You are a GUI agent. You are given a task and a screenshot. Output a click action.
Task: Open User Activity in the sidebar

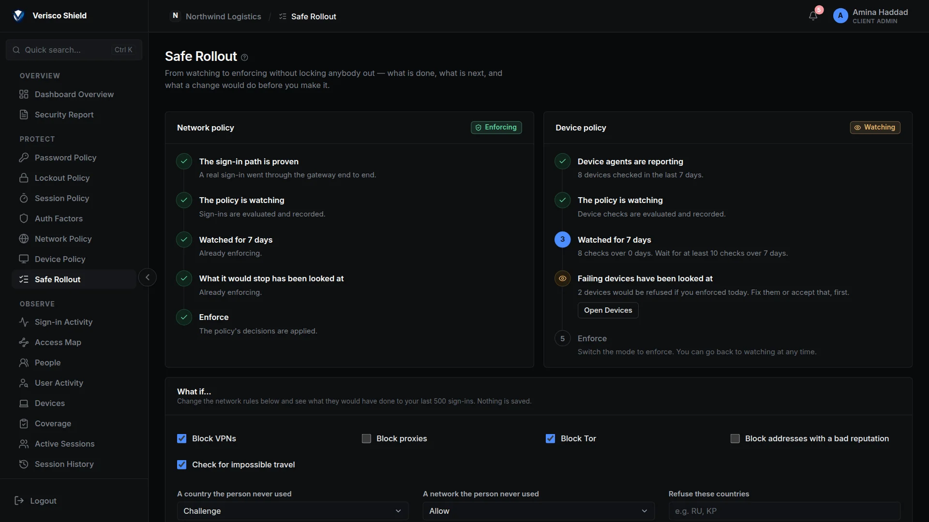[74, 383]
